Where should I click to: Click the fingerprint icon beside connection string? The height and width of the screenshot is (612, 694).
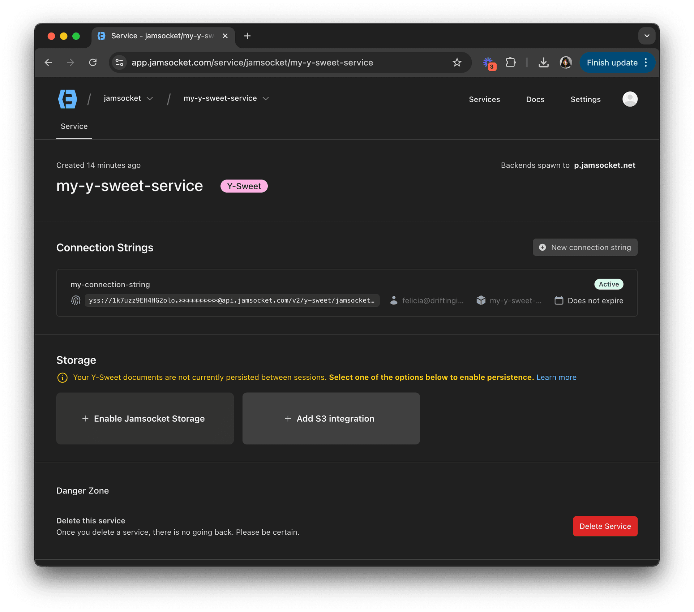pyautogui.click(x=76, y=300)
